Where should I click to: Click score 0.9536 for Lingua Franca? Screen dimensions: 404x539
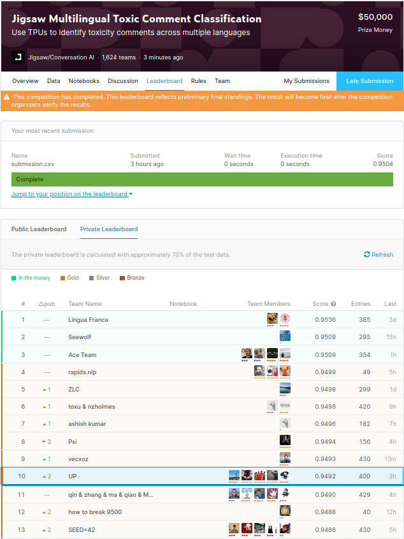(x=325, y=320)
